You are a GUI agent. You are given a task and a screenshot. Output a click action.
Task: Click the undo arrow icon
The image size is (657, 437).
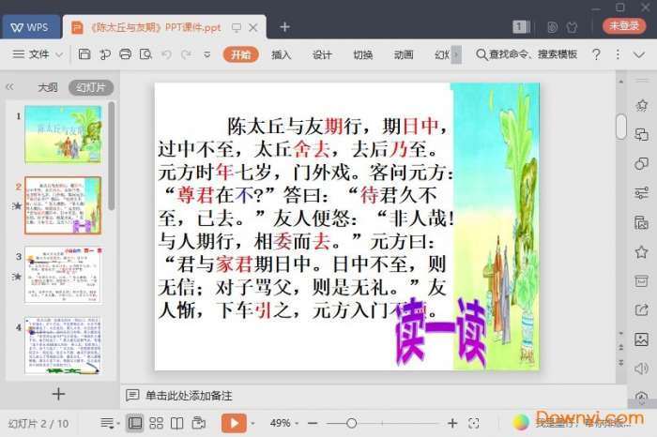tap(166, 54)
